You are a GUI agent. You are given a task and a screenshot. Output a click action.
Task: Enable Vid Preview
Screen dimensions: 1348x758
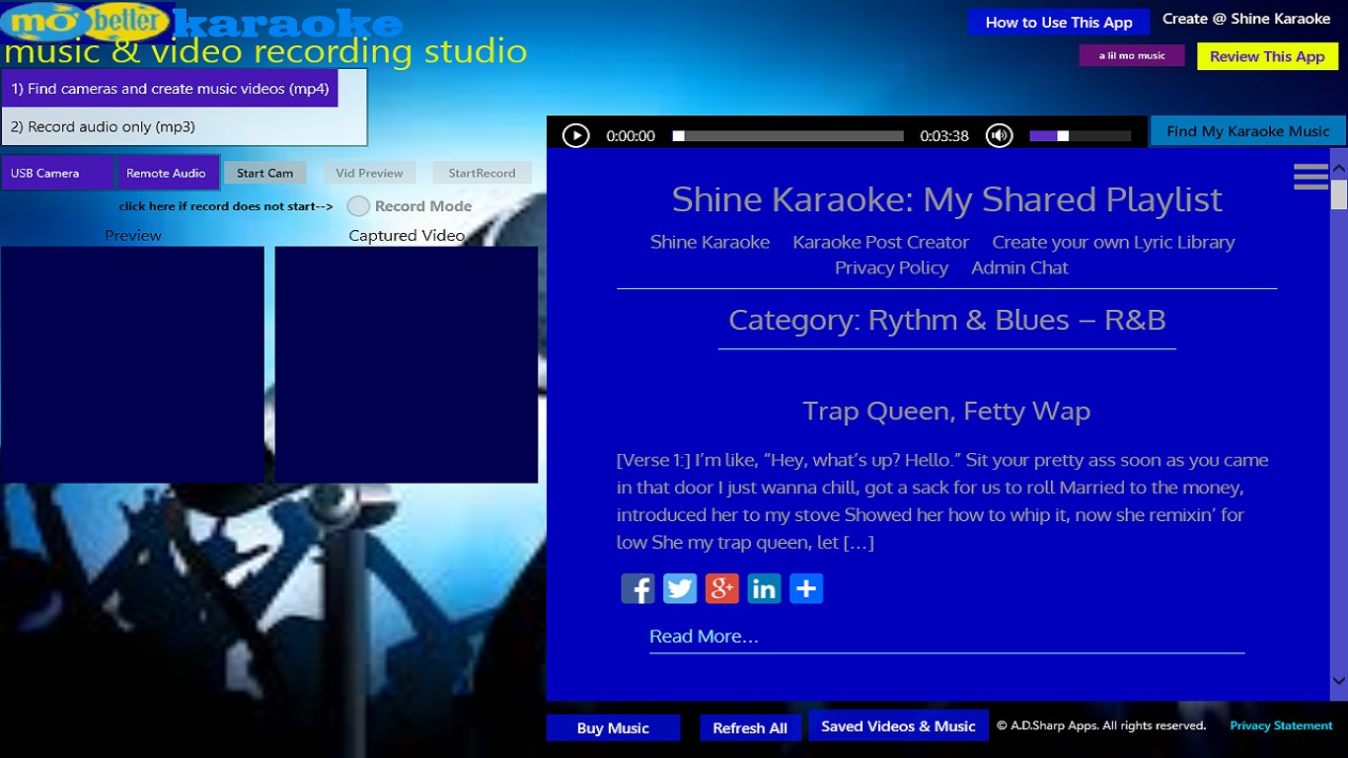tap(370, 172)
